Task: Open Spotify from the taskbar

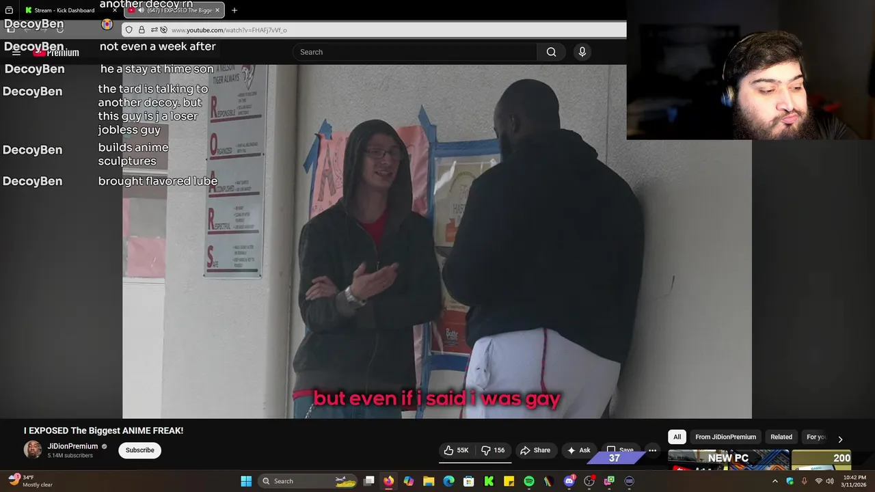Action: (x=529, y=481)
